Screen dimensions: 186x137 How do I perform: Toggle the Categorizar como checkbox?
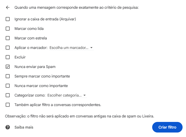(x=8, y=95)
